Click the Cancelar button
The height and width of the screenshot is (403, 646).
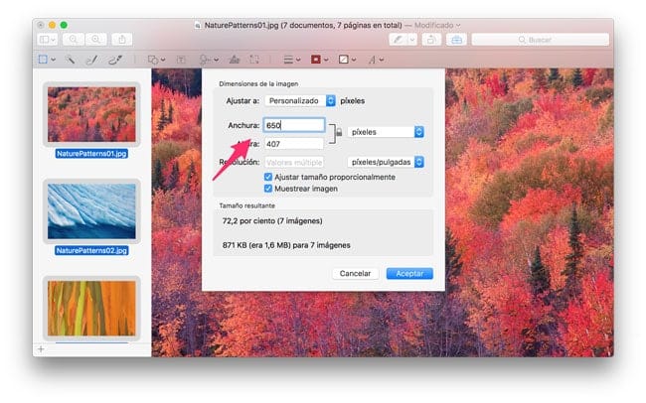355,274
